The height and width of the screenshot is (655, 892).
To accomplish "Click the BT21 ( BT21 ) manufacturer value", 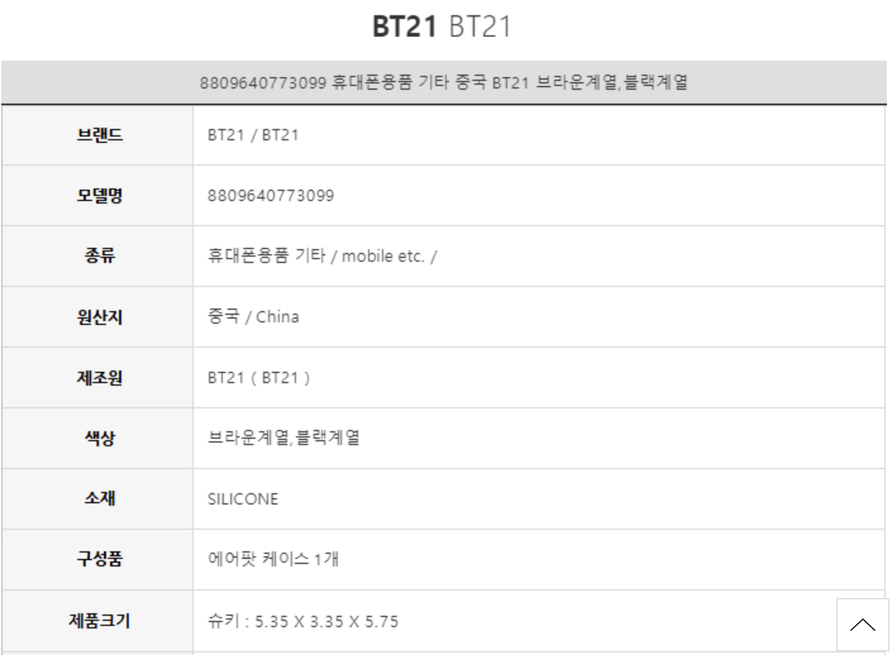I will pyautogui.click(x=259, y=377).
